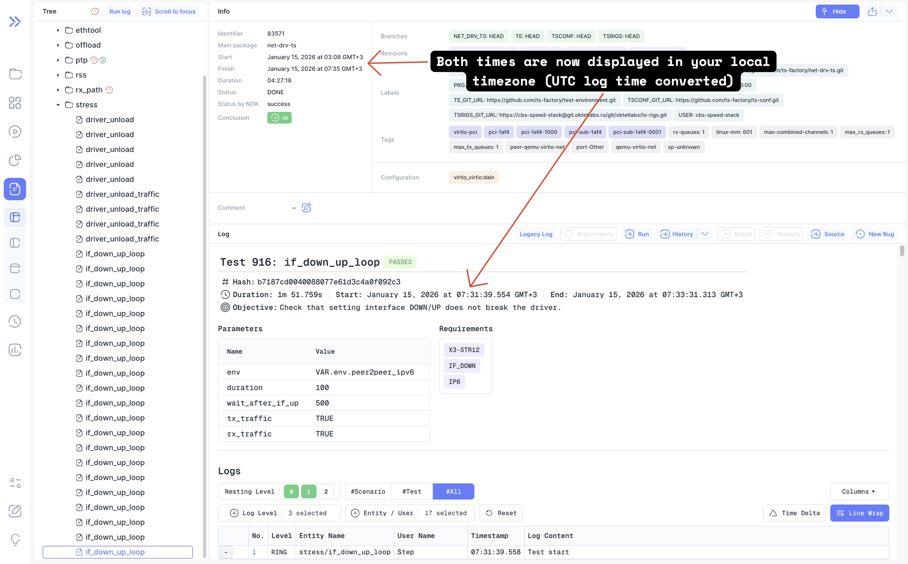Select the driver_unload_traffic tree item

click(122, 194)
